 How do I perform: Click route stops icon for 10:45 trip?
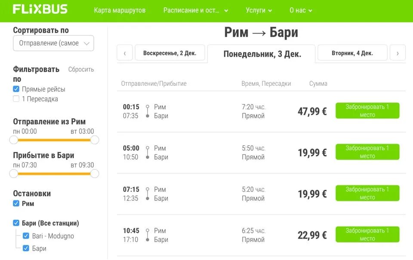pyautogui.click(x=148, y=235)
